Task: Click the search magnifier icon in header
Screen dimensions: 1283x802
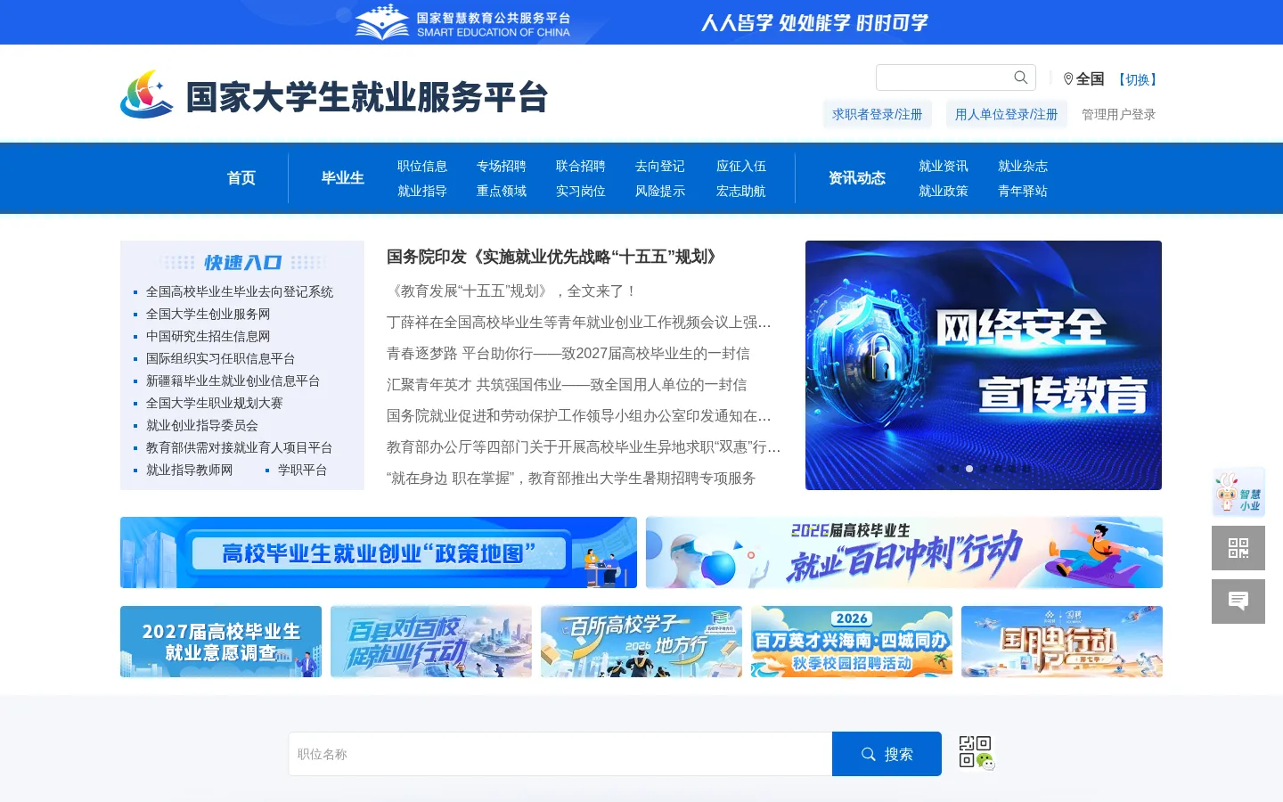Action: point(1021,78)
